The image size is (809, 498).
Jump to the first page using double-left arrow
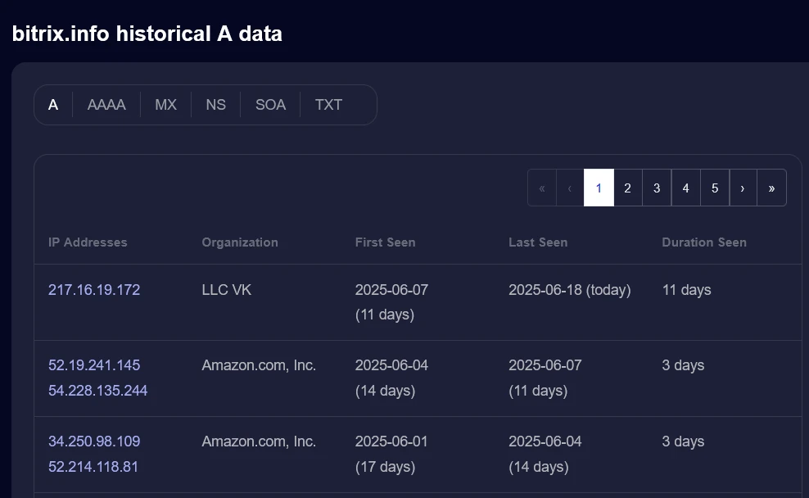coord(541,188)
